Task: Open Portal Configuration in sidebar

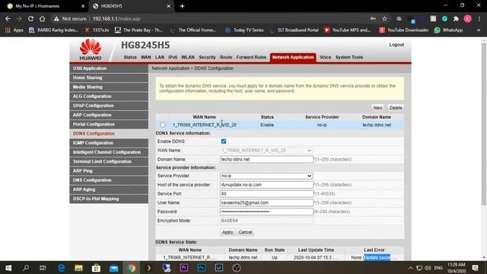Action: tap(109, 124)
